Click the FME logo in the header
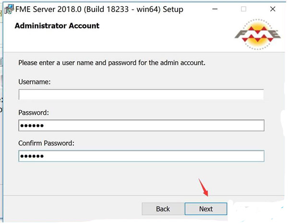Image resolution: width=288 pixels, height=224 pixels. coord(257,34)
